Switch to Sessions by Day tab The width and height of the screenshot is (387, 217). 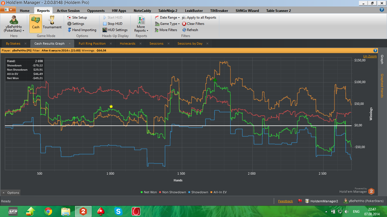tap(190, 44)
